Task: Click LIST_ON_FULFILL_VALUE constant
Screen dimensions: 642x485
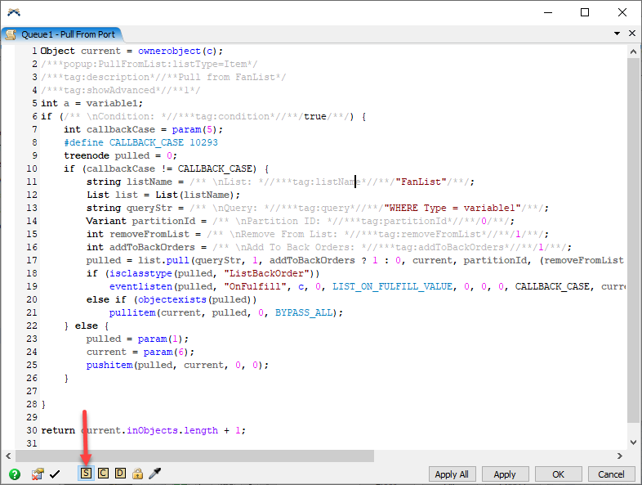Action: (392, 286)
